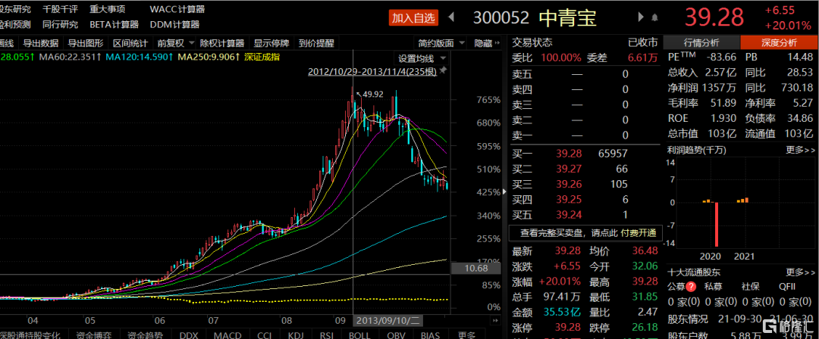Select the BOLL indicator tab
The height and width of the screenshot is (339, 819).
pos(359,334)
